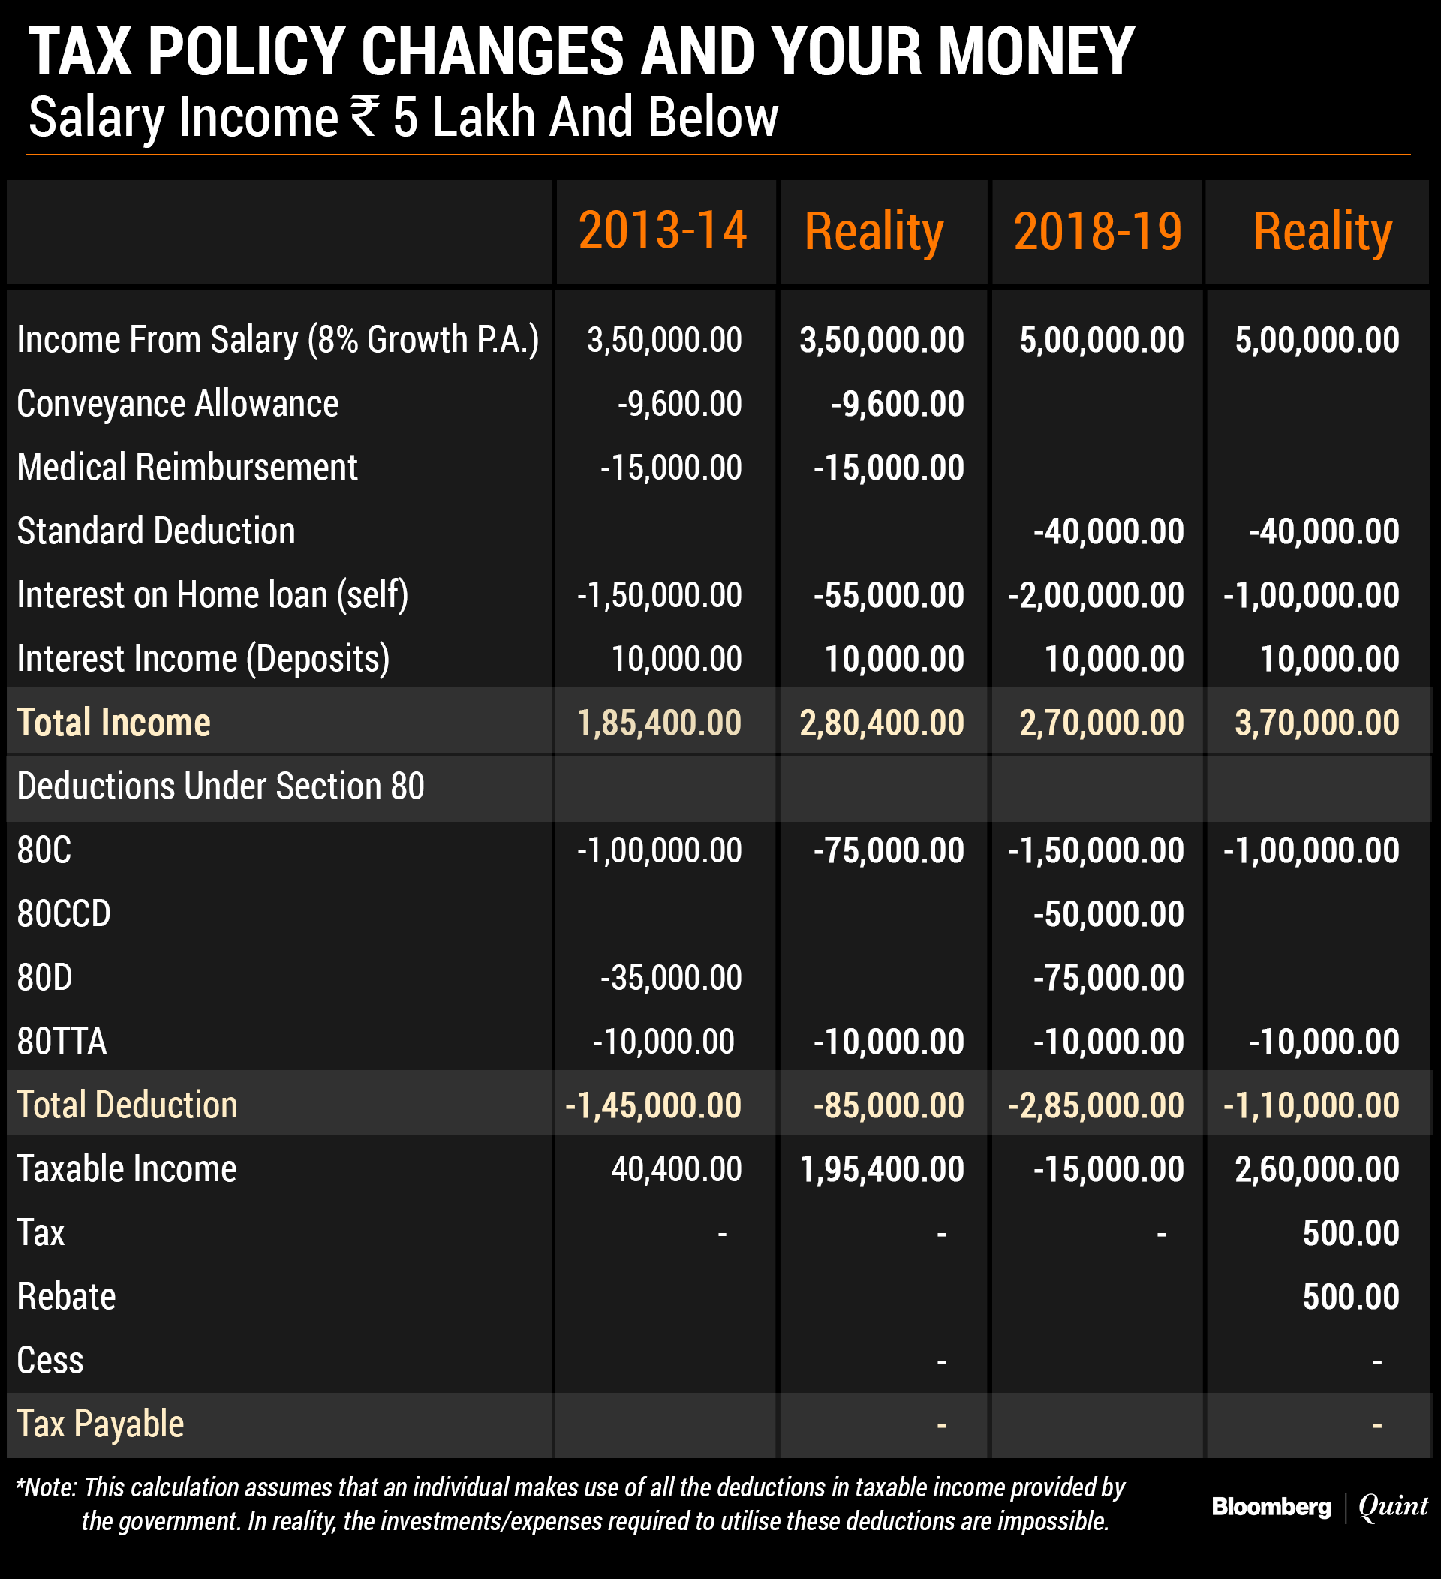1441x1579 pixels.
Task: Click the 2018-19 column header
Action: (x=1097, y=232)
